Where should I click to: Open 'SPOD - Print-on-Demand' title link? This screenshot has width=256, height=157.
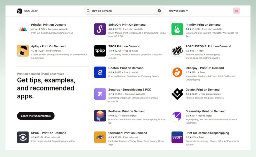click(x=49, y=133)
